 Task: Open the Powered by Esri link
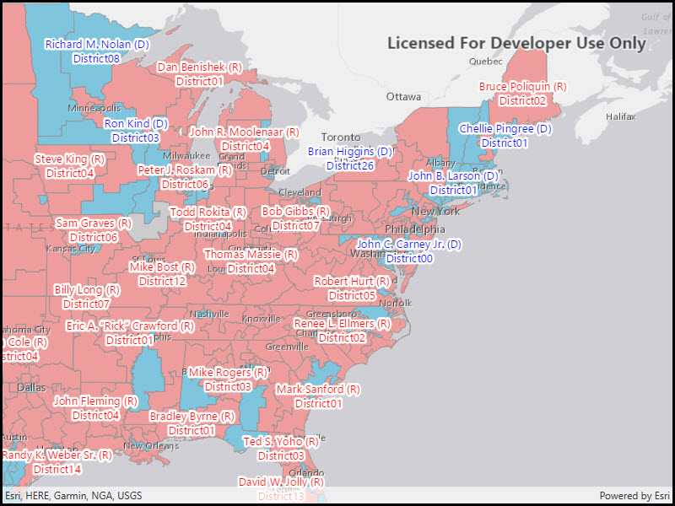(x=634, y=496)
